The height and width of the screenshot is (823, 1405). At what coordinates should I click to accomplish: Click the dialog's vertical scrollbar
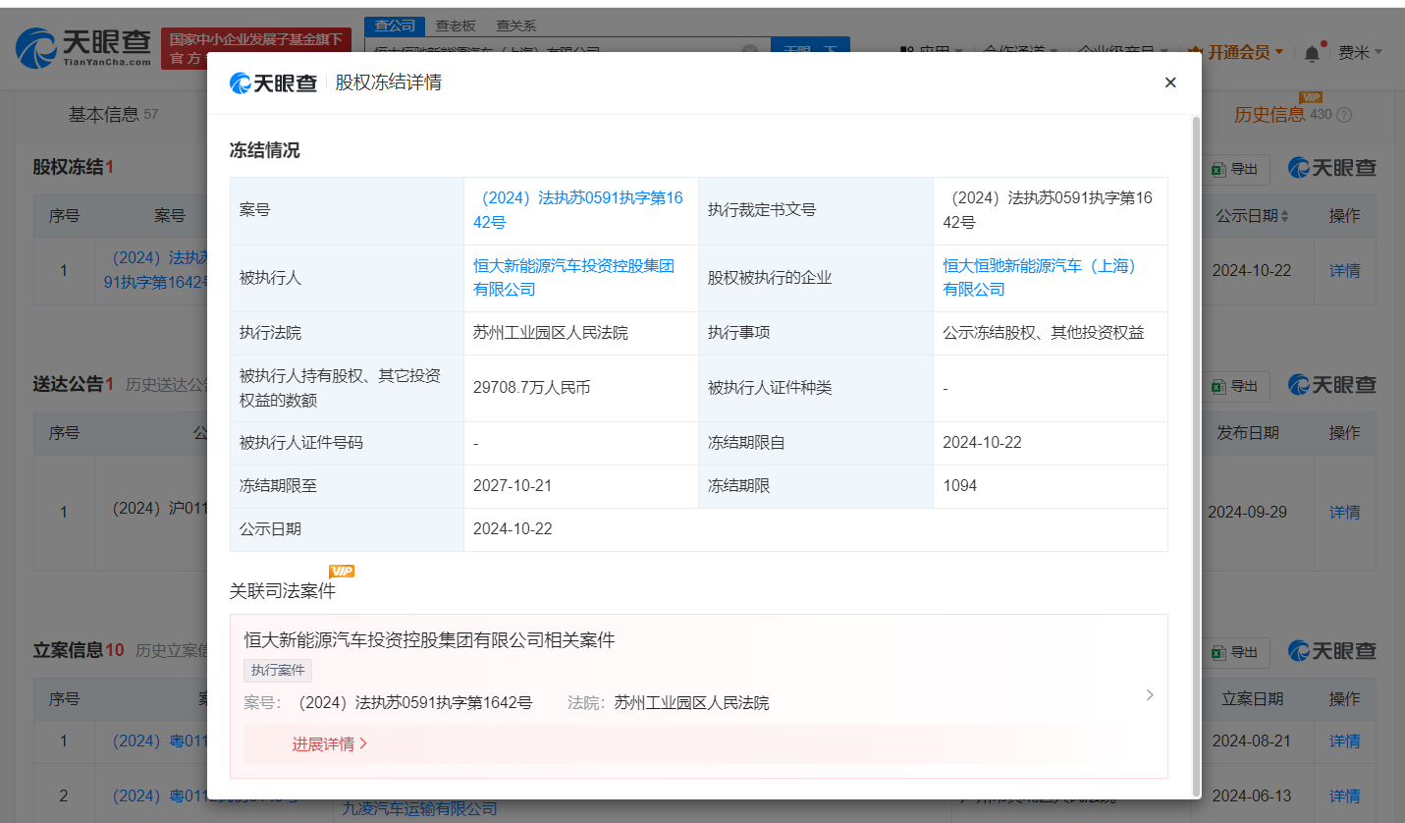[x=1195, y=456]
